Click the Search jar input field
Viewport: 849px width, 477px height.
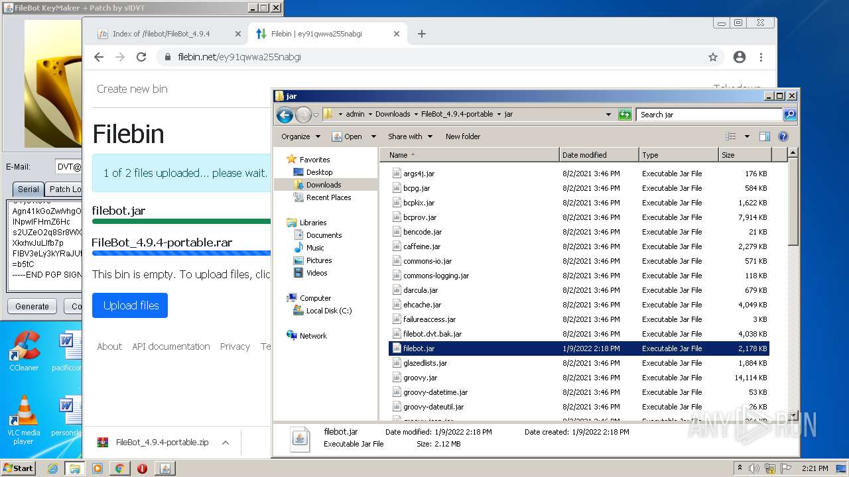(x=709, y=115)
